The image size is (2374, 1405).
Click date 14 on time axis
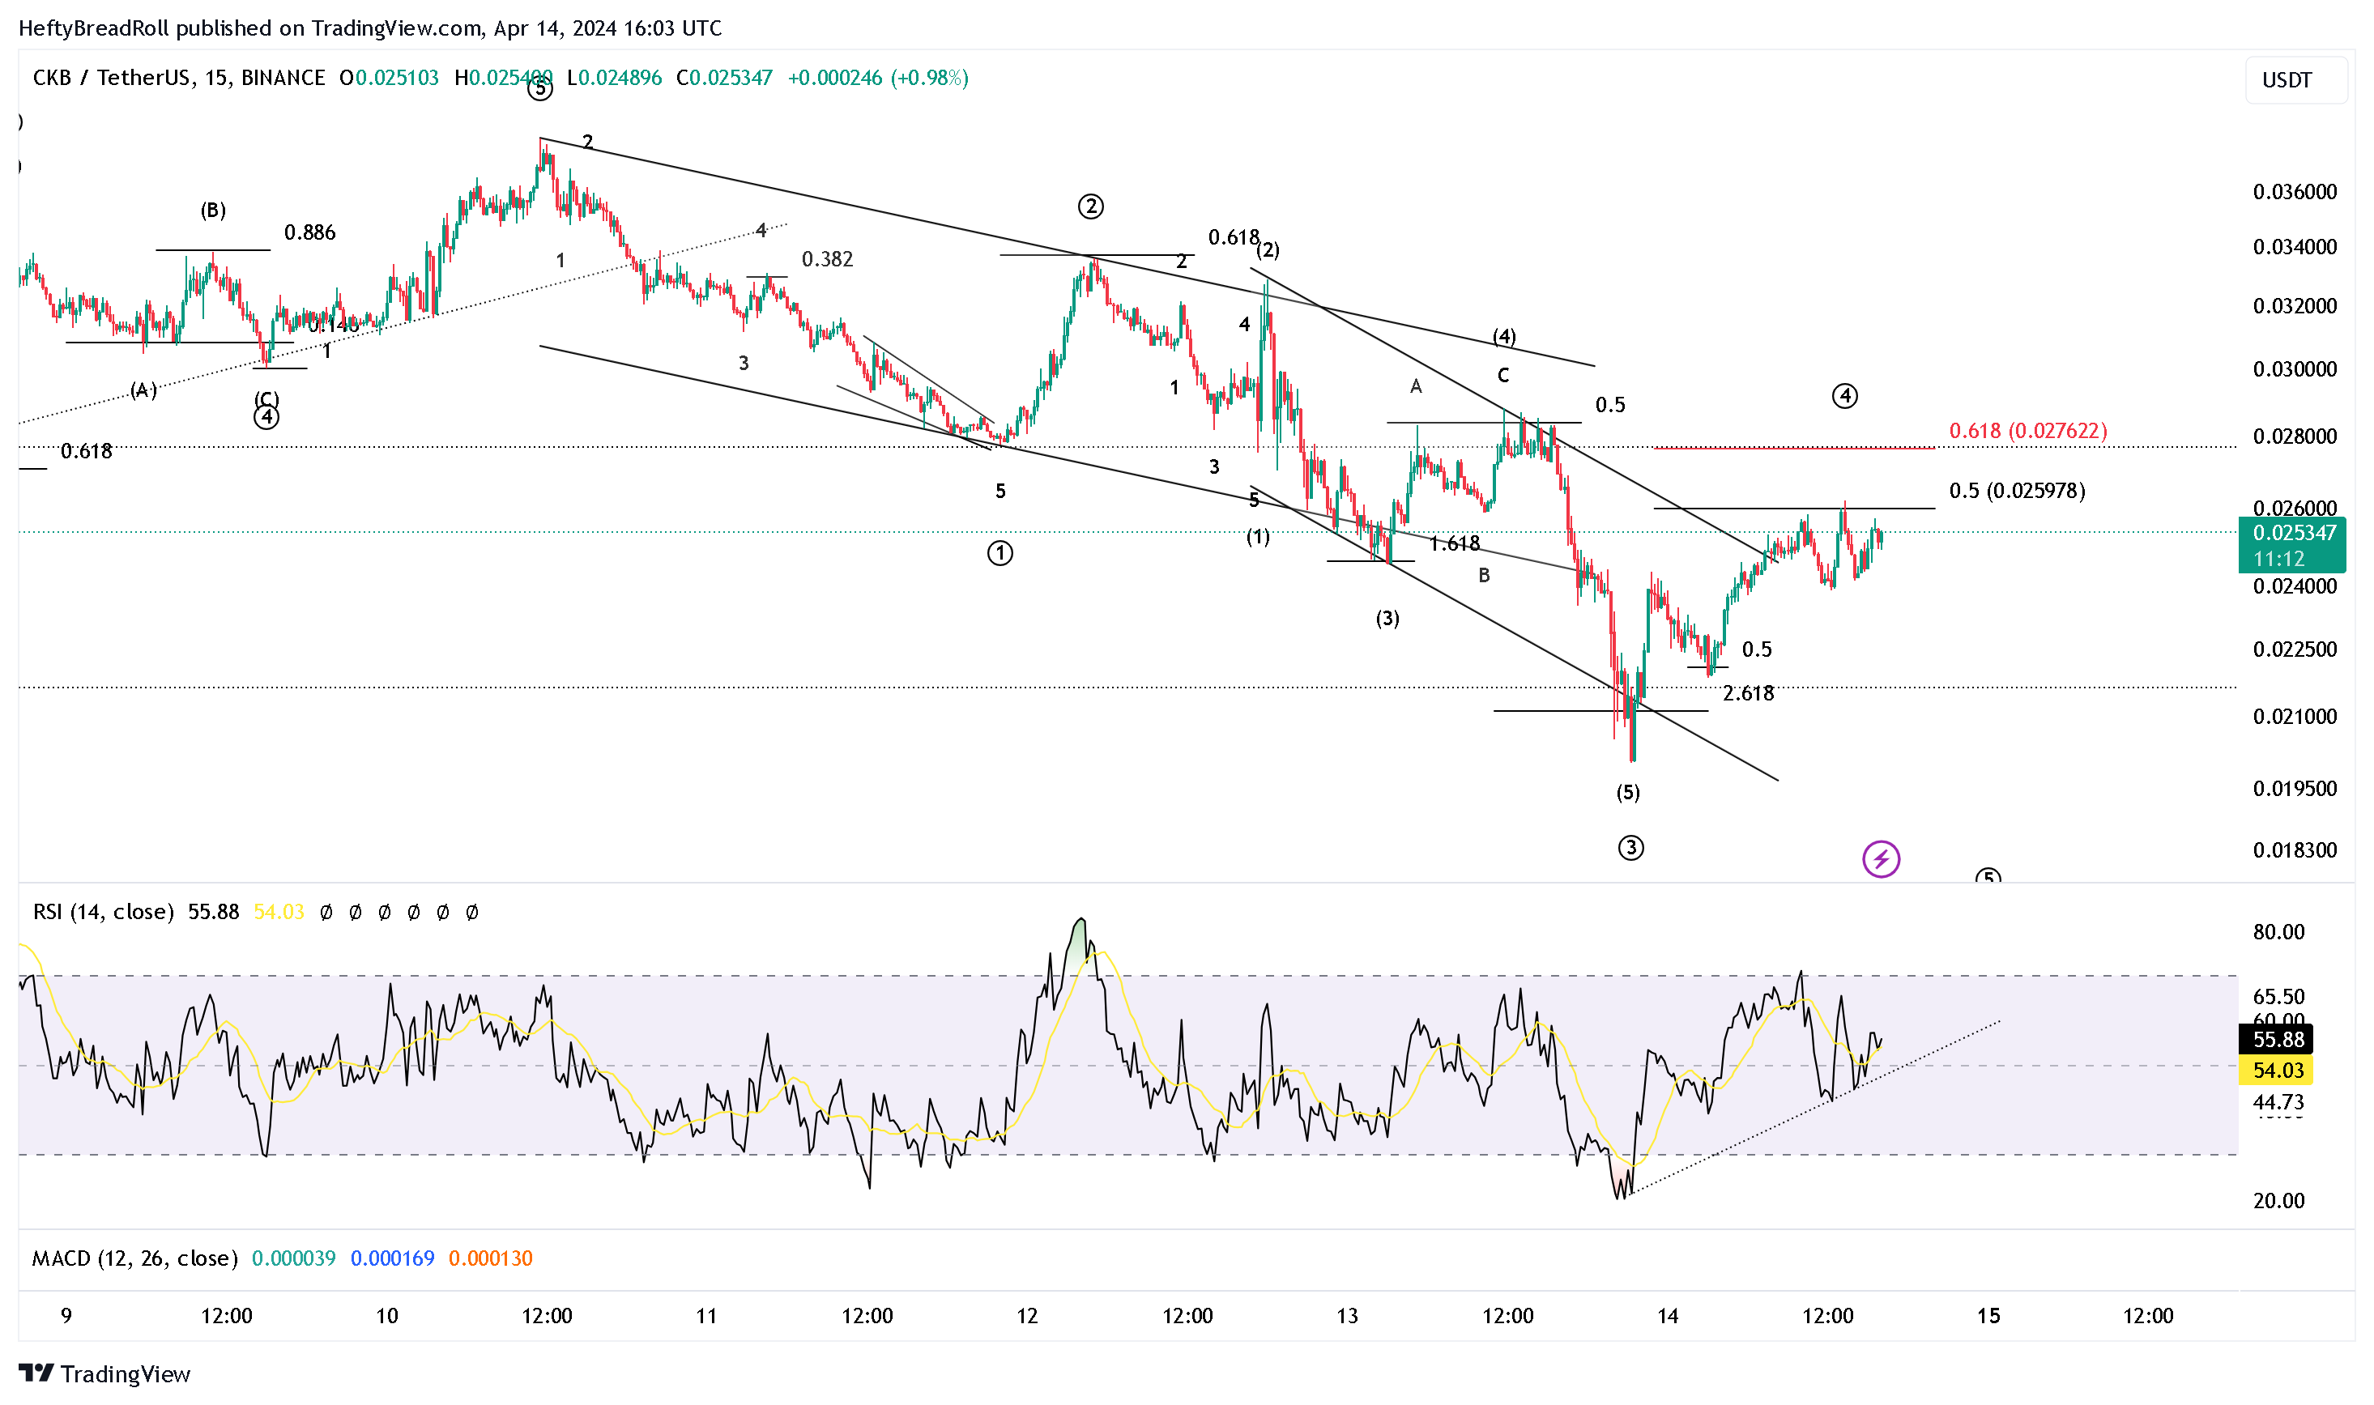(x=1668, y=1316)
